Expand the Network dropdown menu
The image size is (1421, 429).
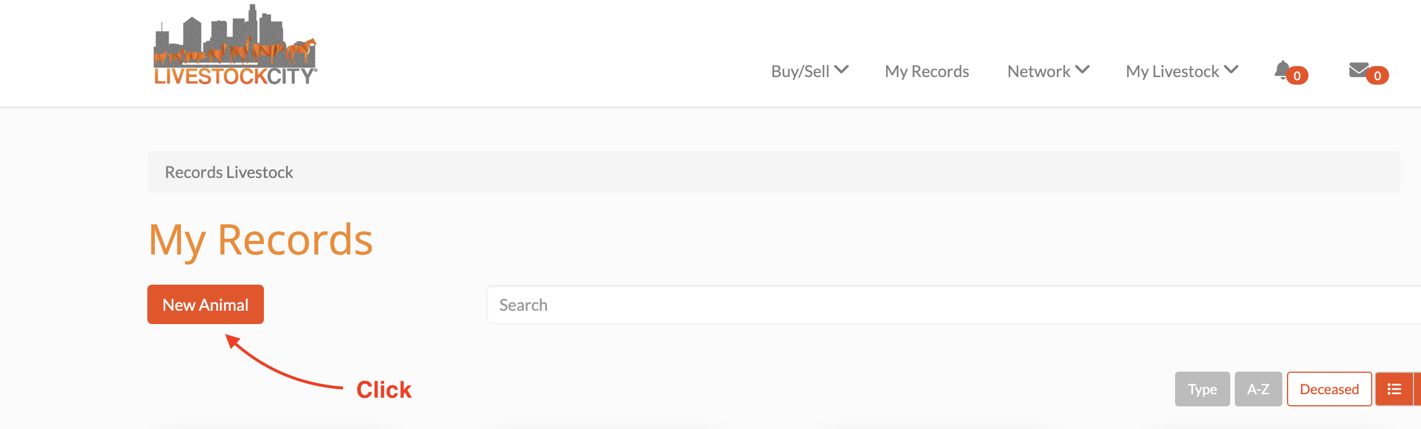tap(1048, 71)
